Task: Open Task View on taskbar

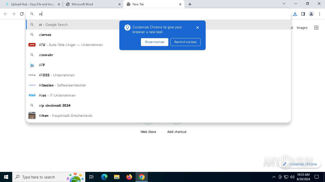Action: point(91,177)
